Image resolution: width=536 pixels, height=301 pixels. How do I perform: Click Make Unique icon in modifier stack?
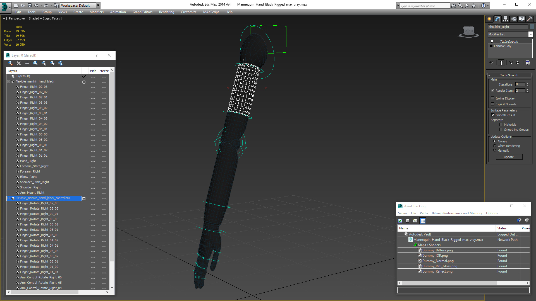(511, 63)
